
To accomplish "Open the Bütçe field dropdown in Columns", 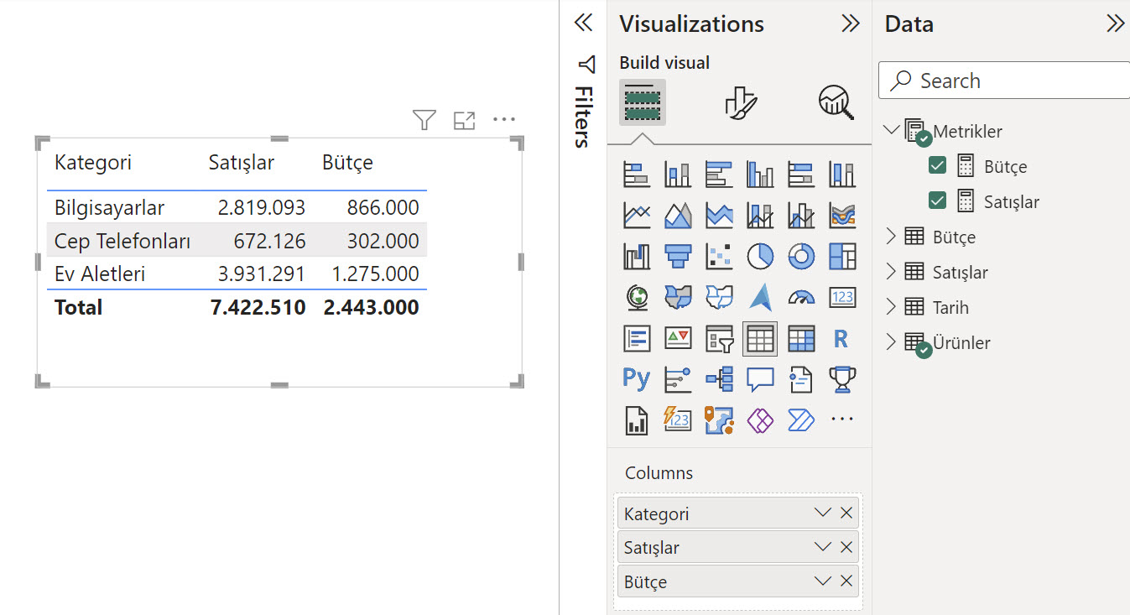I will [822, 581].
